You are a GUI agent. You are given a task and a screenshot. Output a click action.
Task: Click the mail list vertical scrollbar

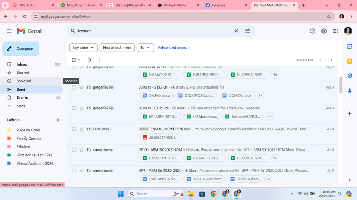point(341,85)
